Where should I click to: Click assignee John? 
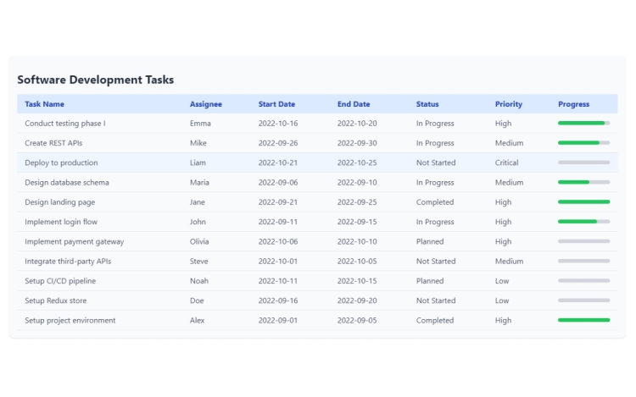click(198, 222)
